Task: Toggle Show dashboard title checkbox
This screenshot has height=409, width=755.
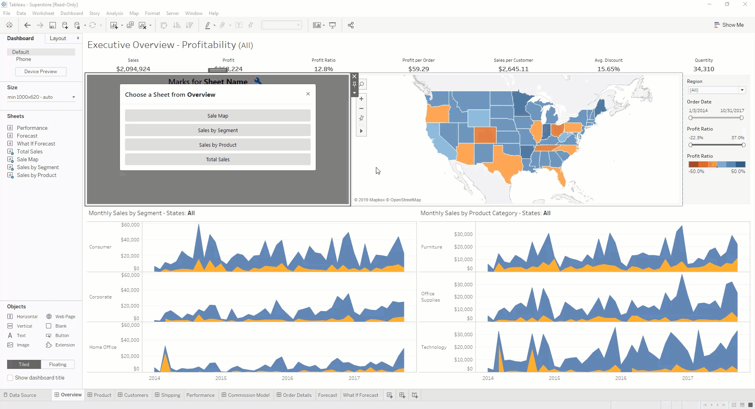Action: [10, 378]
